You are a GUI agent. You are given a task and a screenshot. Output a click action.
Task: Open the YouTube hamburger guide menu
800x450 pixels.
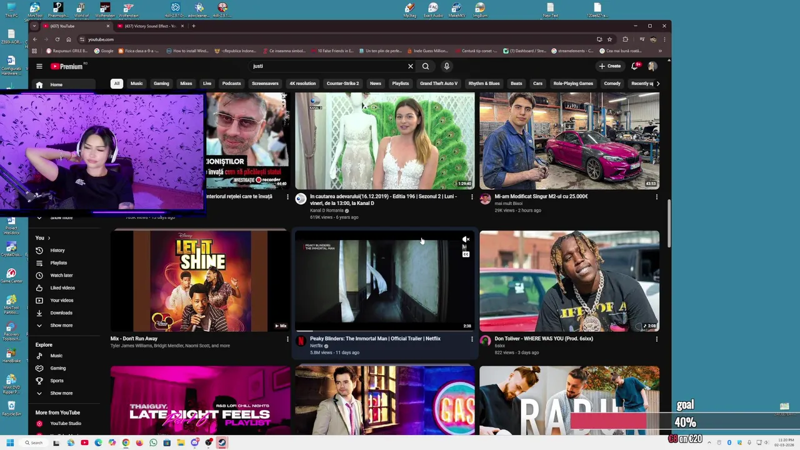(39, 66)
